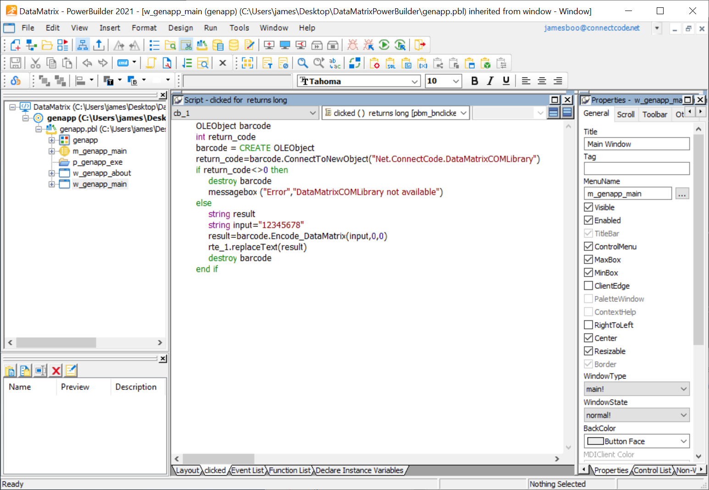Select w_genapp_main in the tree

(x=100, y=184)
